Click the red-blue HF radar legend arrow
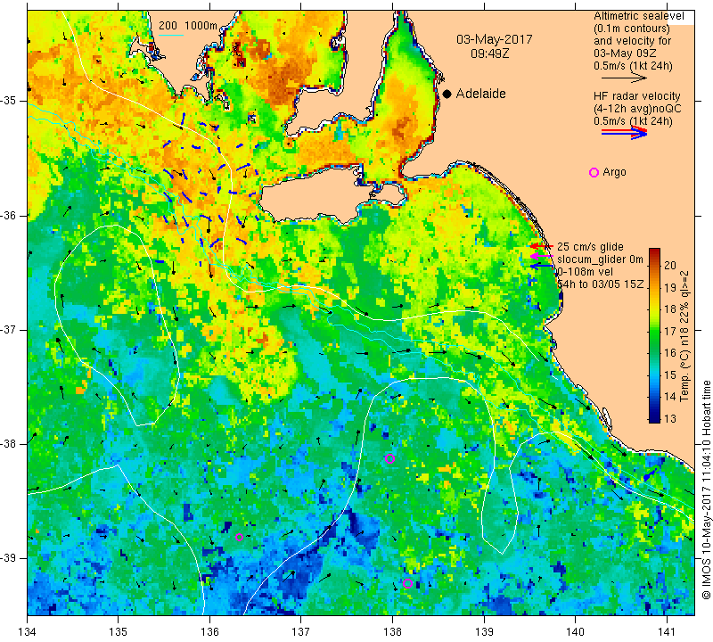The height and width of the screenshot is (642, 713). [x=624, y=132]
